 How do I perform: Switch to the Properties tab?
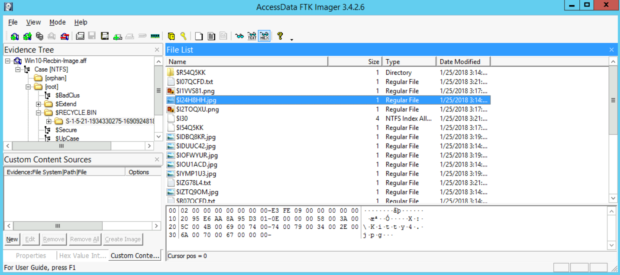[31, 256]
